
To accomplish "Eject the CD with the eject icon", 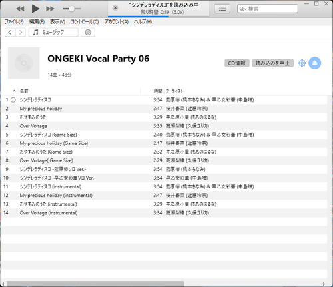I will (315, 63).
